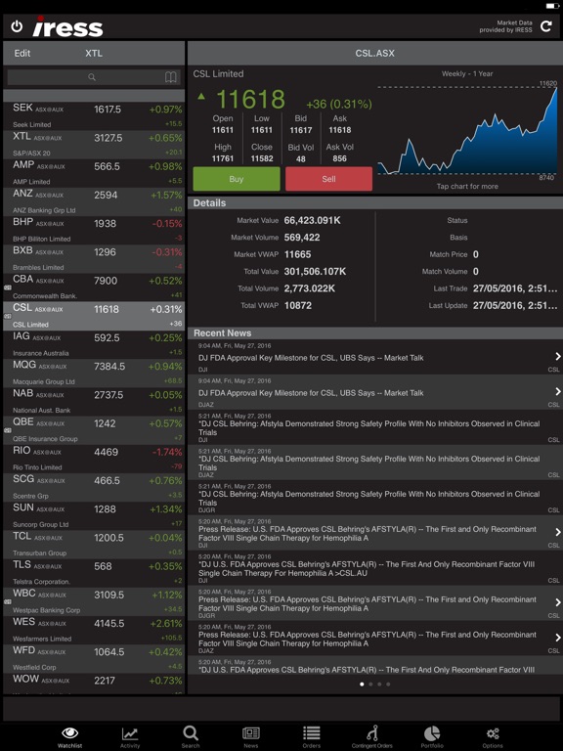Select the highlighted CSL Limited row

[x=94, y=316]
